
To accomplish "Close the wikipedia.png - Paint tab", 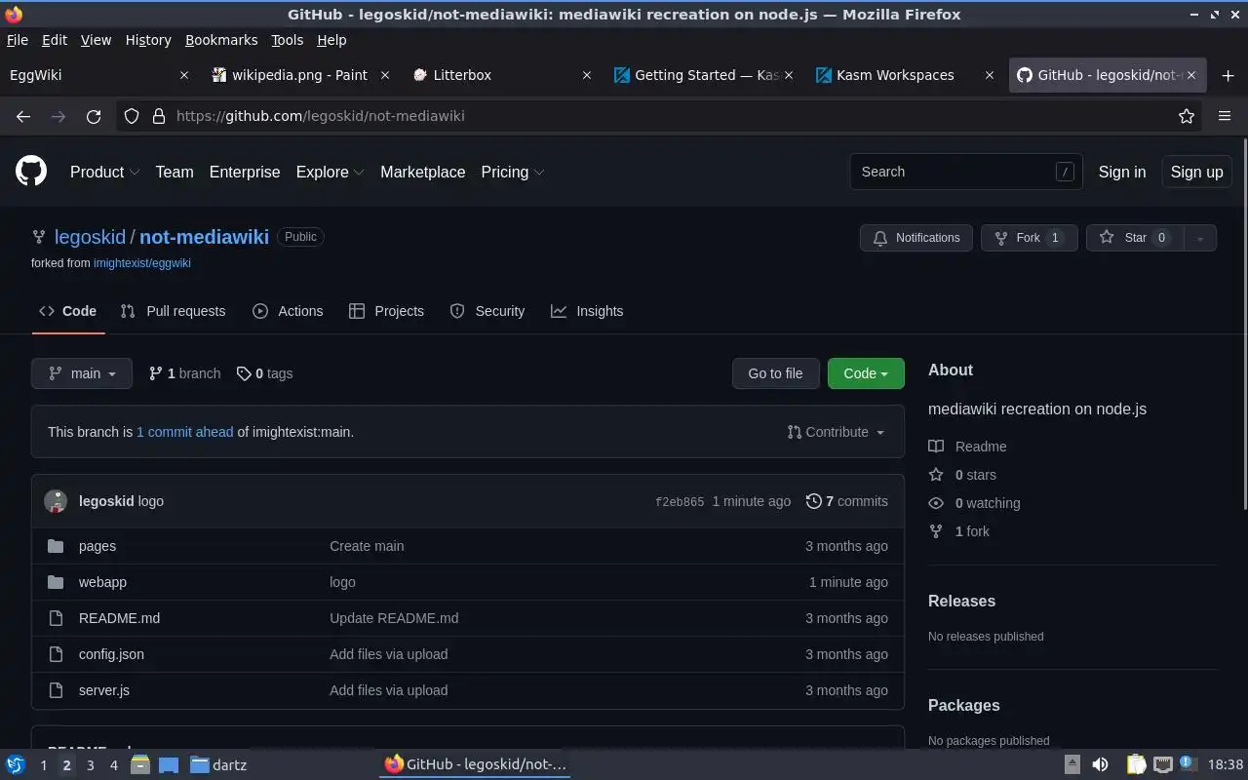I will [x=385, y=75].
